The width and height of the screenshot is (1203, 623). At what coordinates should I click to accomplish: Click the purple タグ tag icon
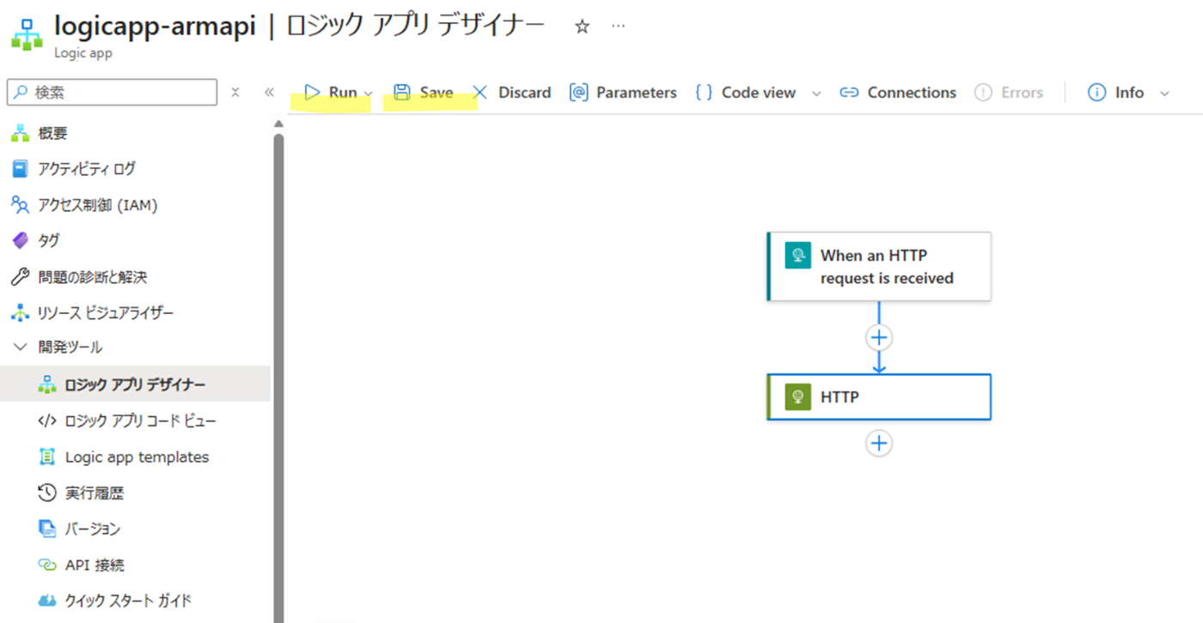[20, 241]
